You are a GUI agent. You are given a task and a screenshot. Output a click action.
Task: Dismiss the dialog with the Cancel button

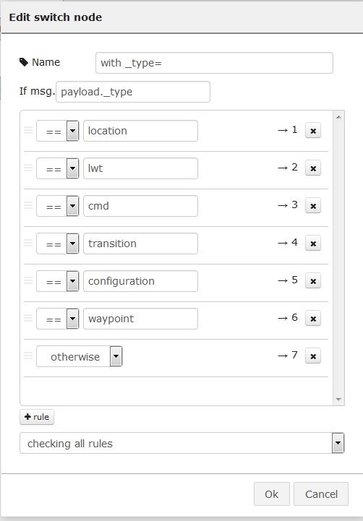tap(321, 494)
